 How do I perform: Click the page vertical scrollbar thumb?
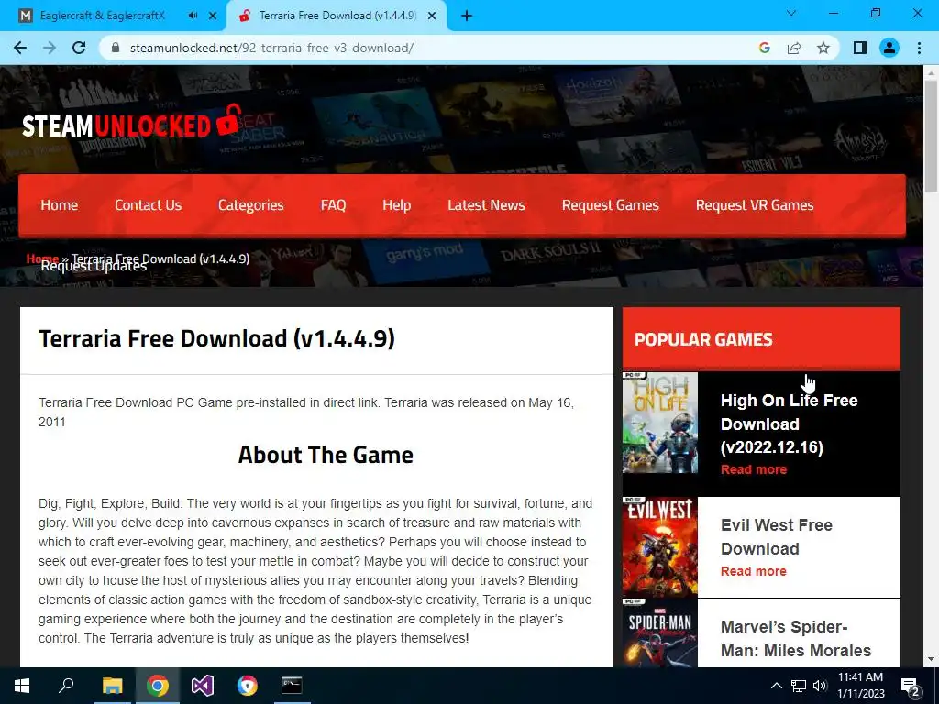tap(931, 137)
